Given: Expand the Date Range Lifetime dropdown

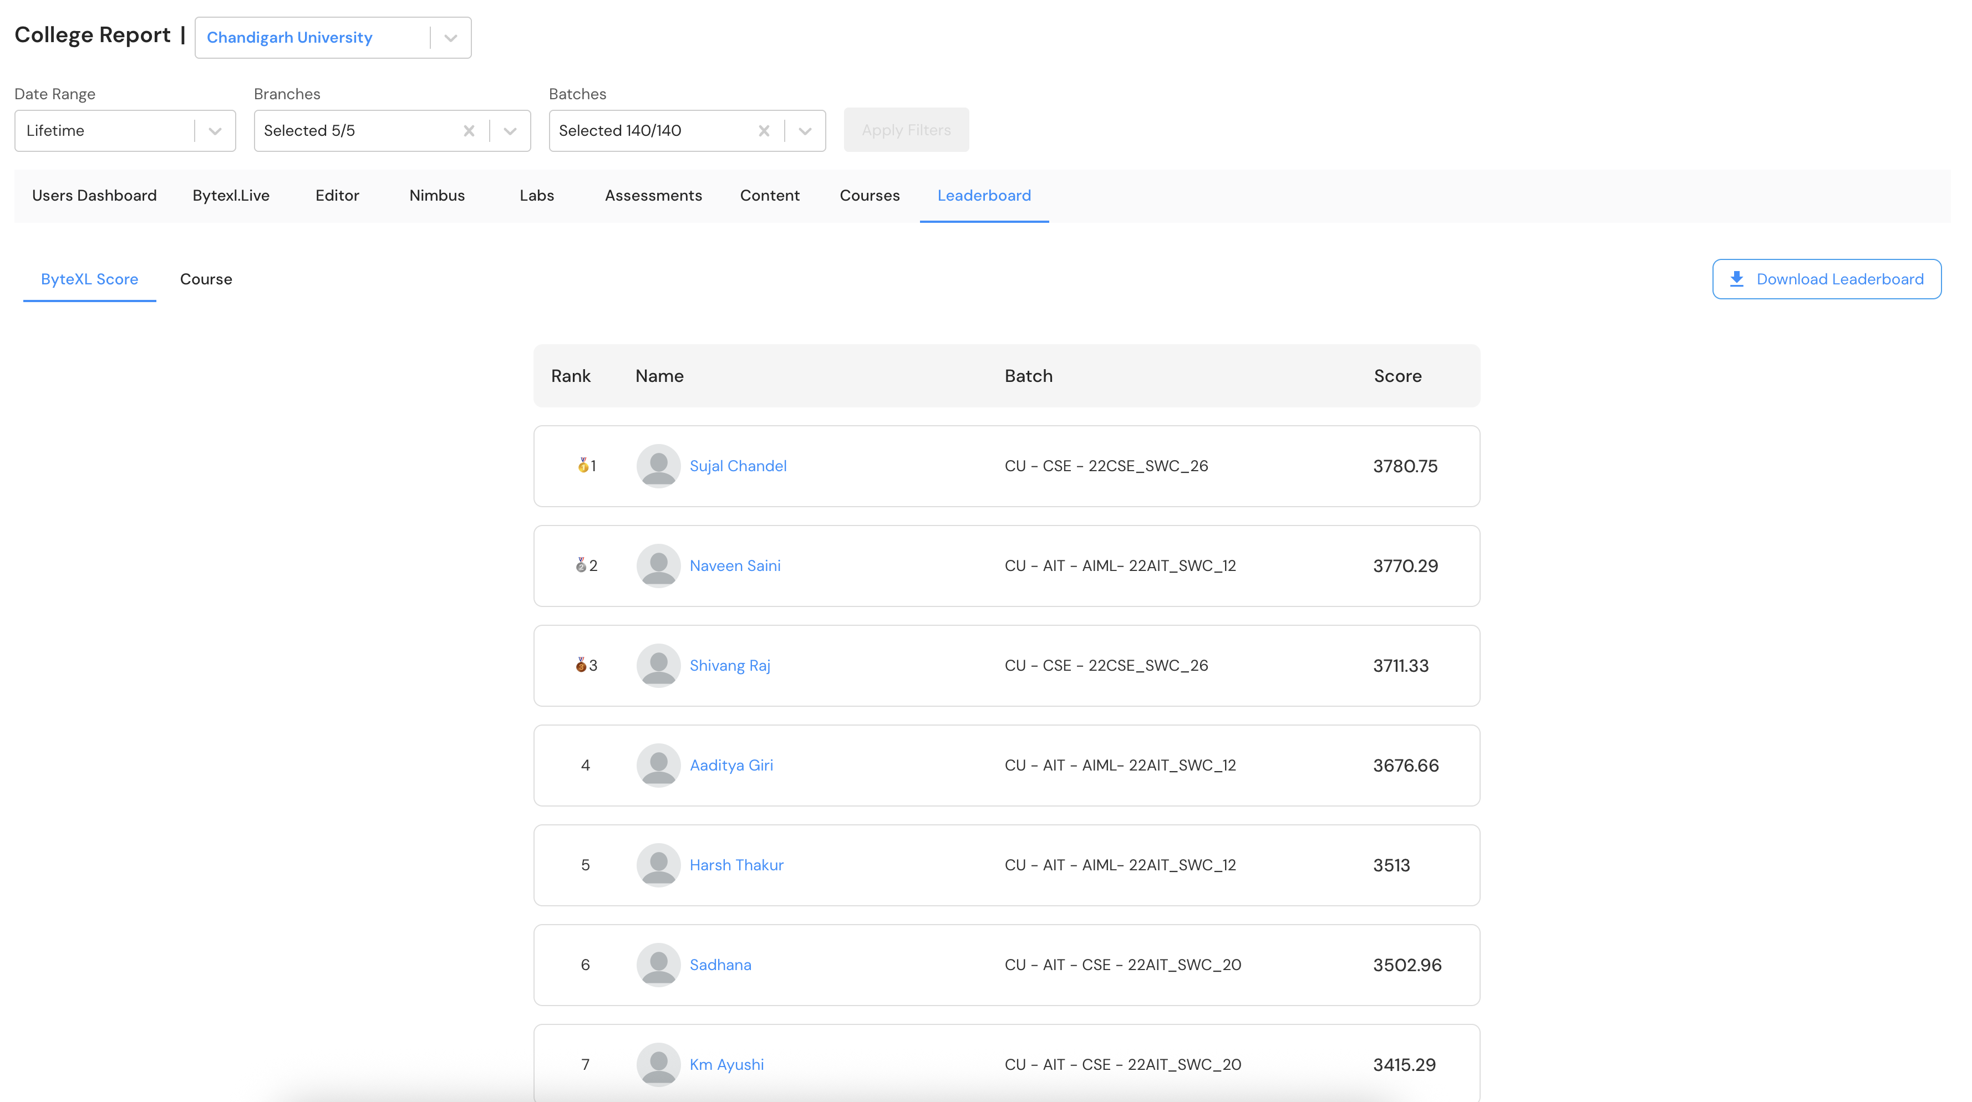Looking at the screenshot, I should point(215,131).
